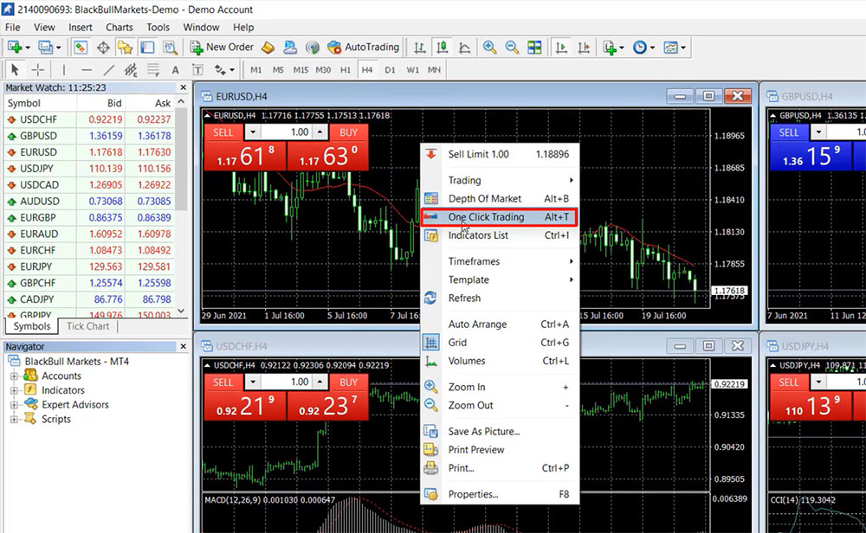Enable line chart display mode
Image resolution: width=866 pixels, height=533 pixels.
pos(464,47)
